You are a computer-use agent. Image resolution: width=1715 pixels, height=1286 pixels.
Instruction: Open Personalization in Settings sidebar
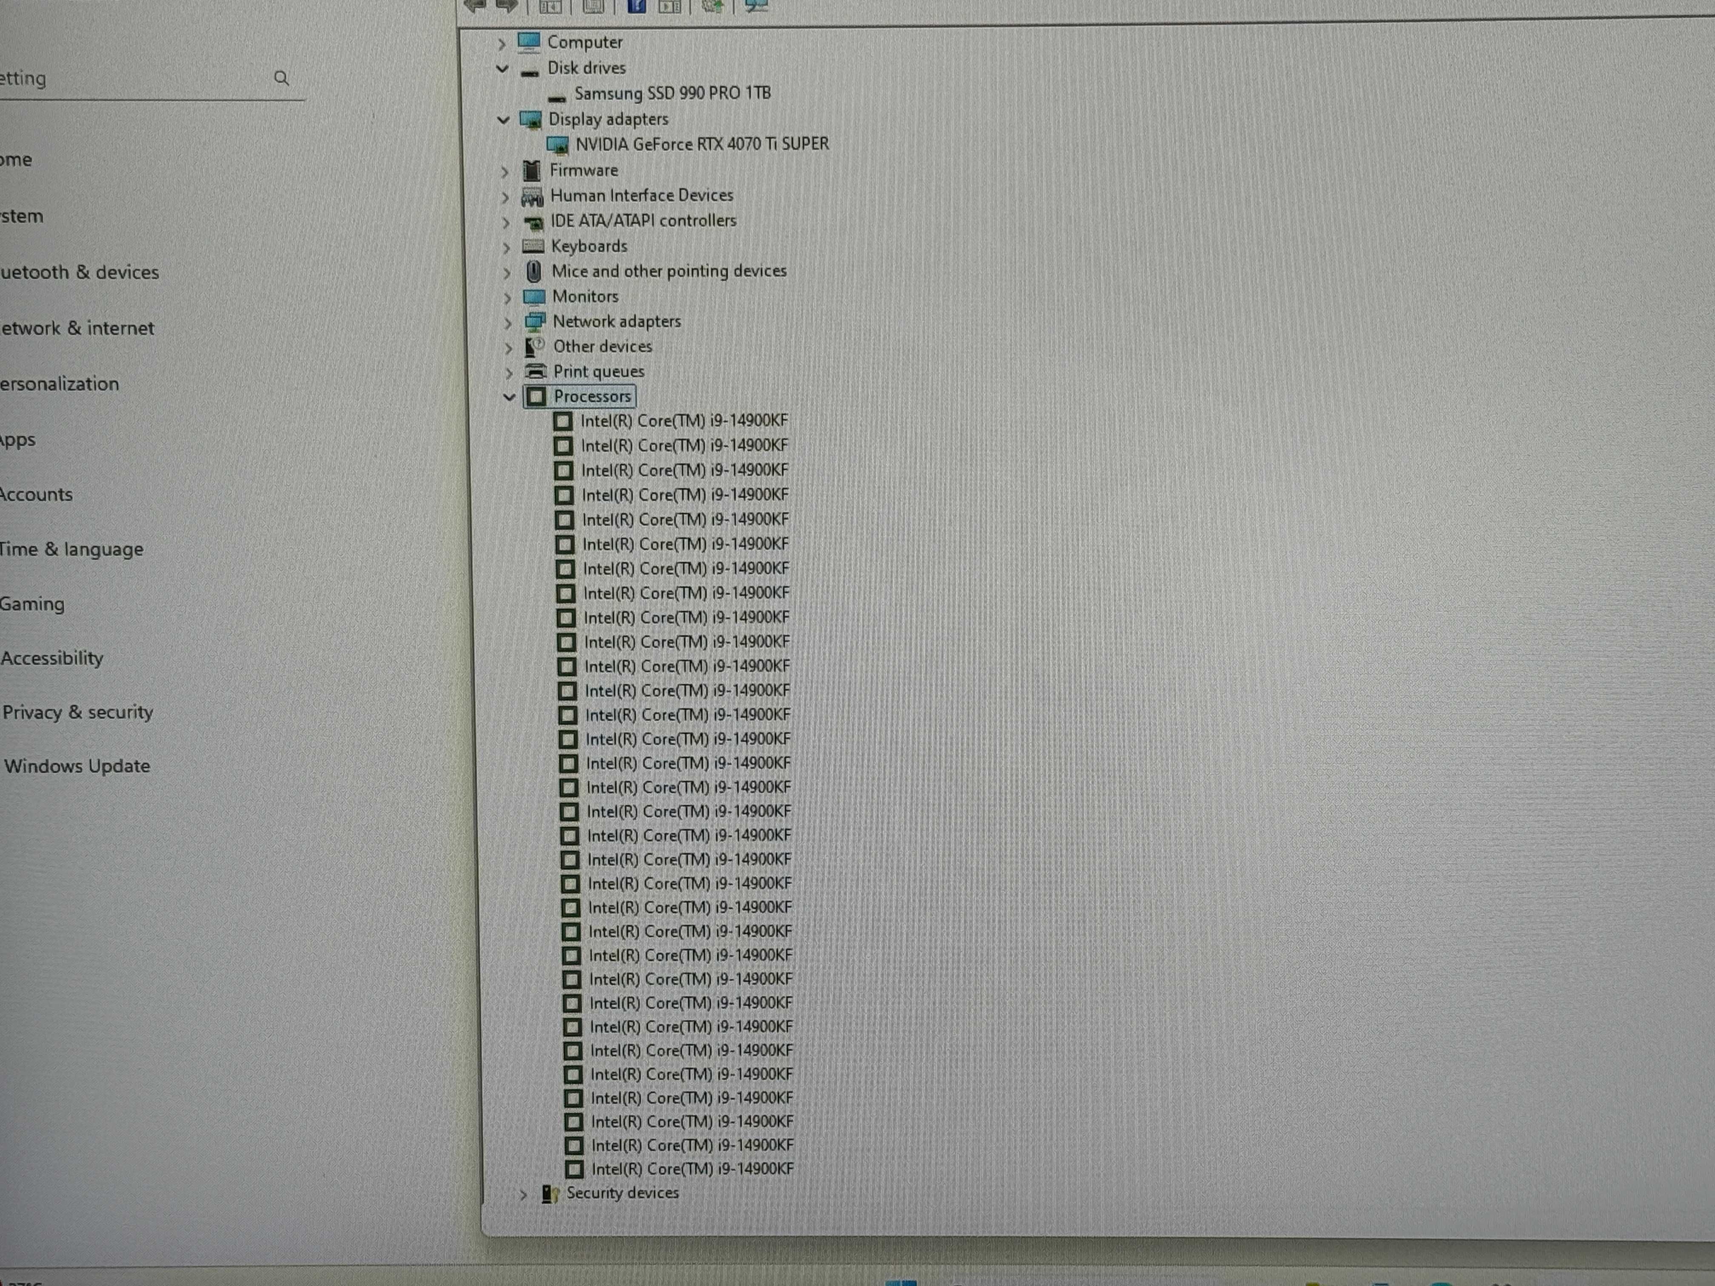click(60, 384)
